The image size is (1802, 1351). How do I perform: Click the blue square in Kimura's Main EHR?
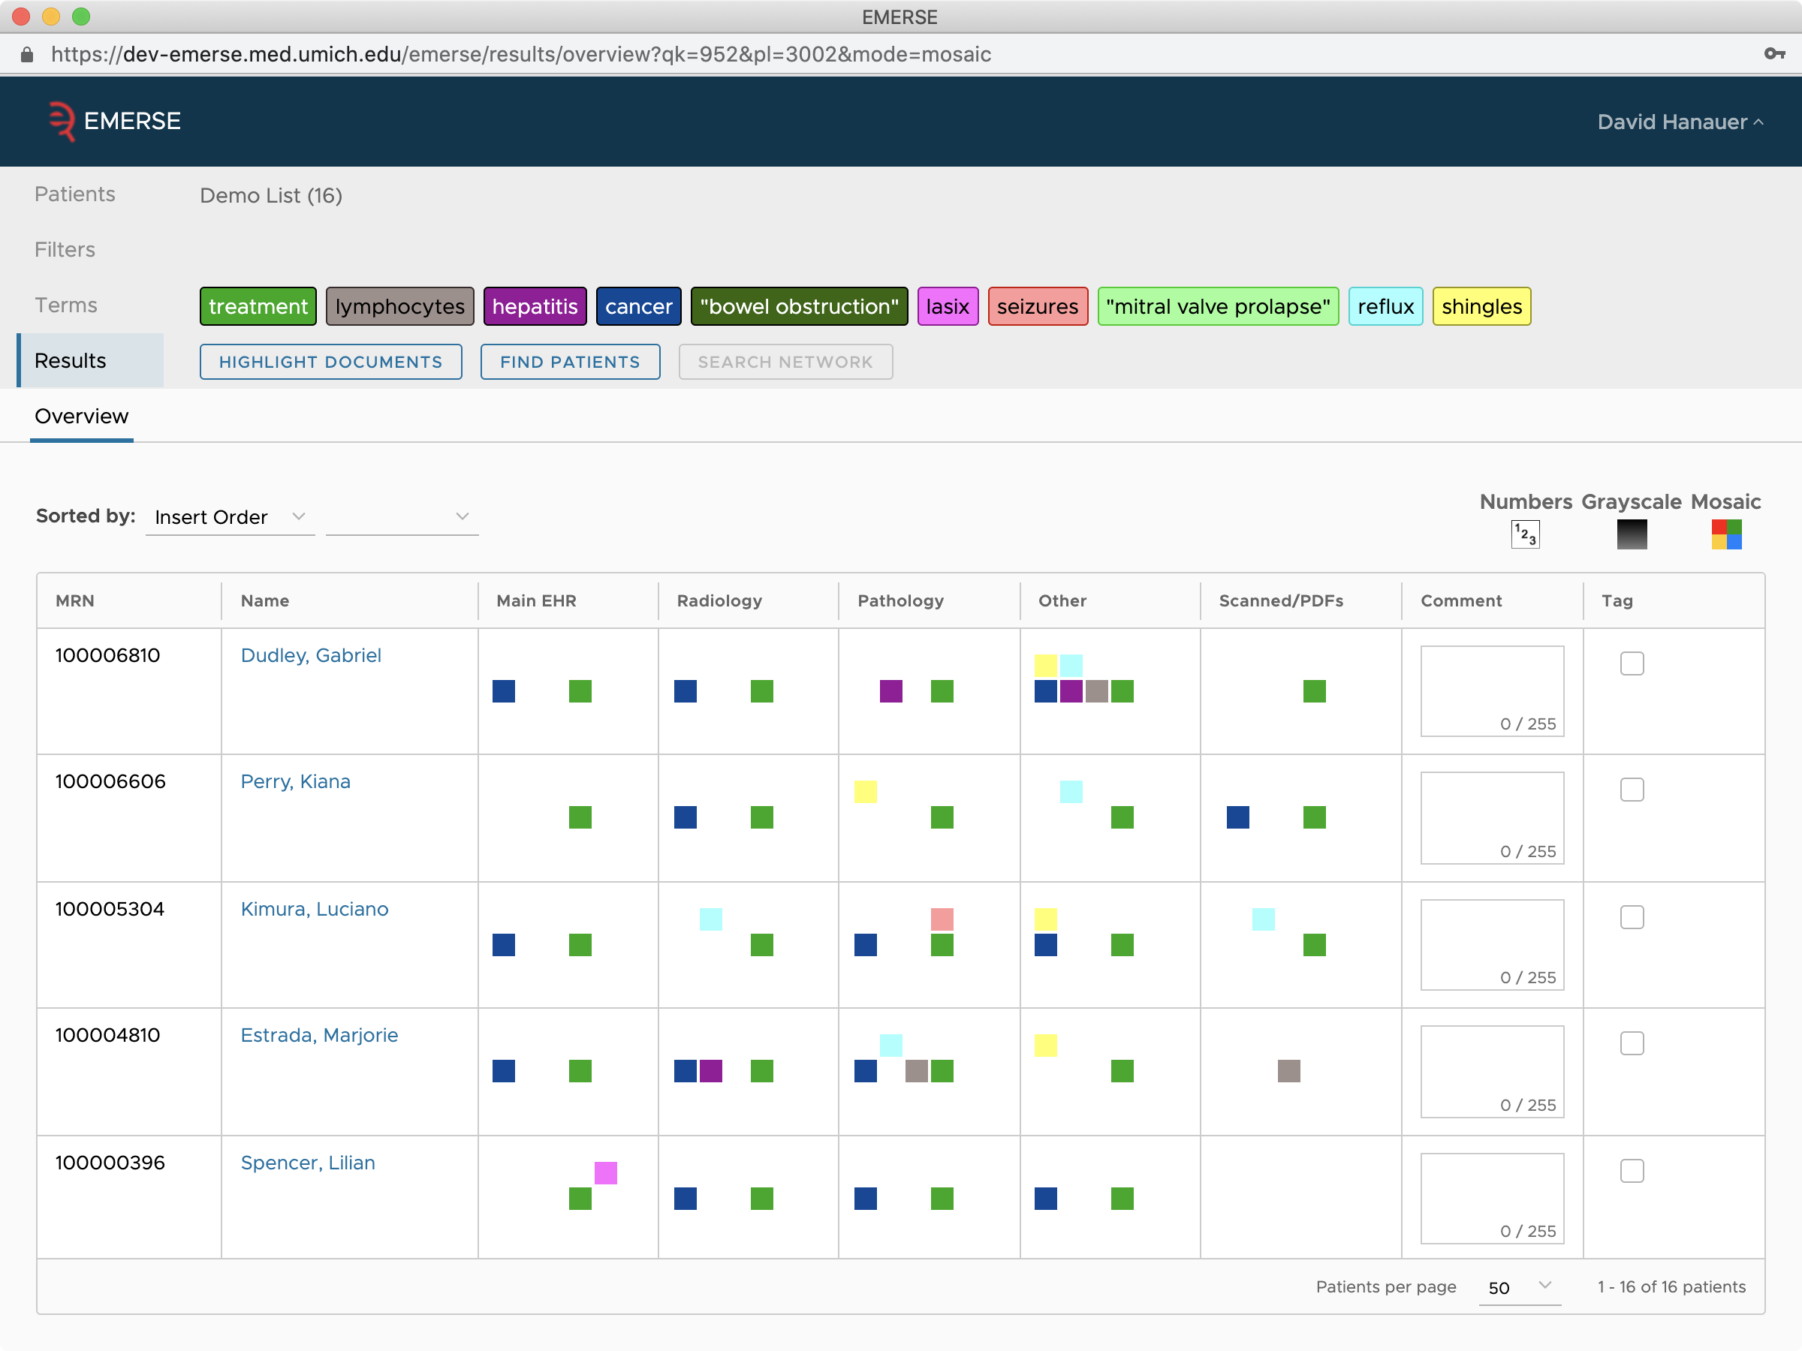[504, 945]
